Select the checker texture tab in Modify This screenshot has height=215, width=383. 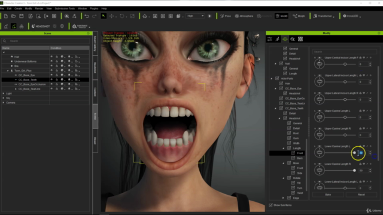point(300,39)
